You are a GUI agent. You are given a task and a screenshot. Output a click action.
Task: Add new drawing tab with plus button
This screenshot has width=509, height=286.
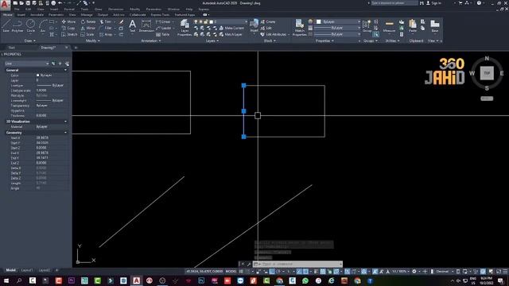(76, 48)
